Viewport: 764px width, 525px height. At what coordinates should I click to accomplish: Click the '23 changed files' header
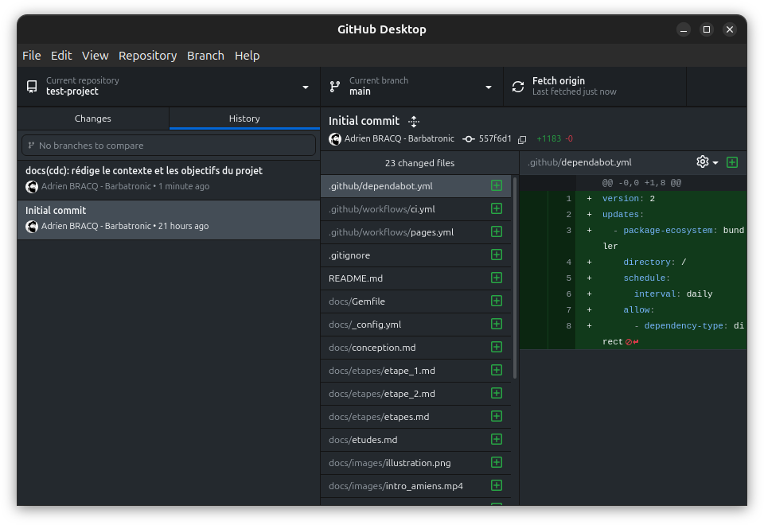(419, 163)
